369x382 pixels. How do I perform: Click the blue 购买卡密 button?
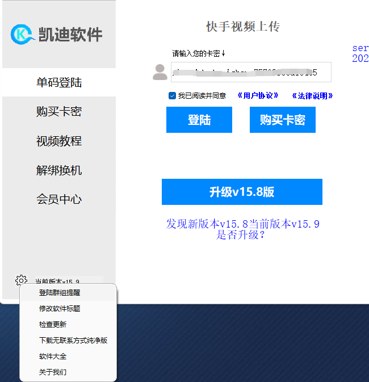283,120
